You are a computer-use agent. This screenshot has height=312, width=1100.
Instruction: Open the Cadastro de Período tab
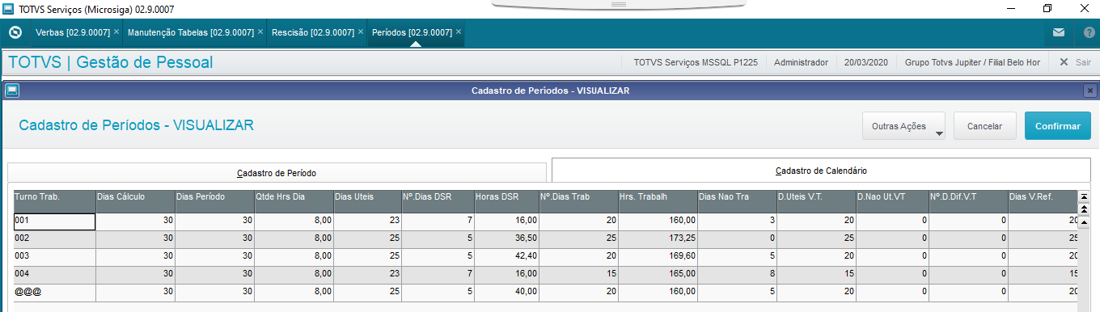277,173
